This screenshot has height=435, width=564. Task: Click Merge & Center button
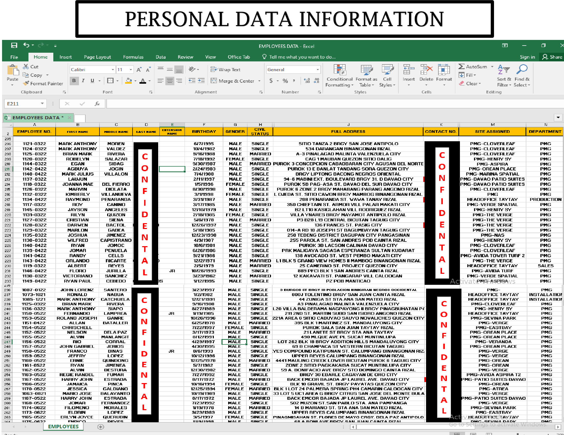(x=233, y=81)
